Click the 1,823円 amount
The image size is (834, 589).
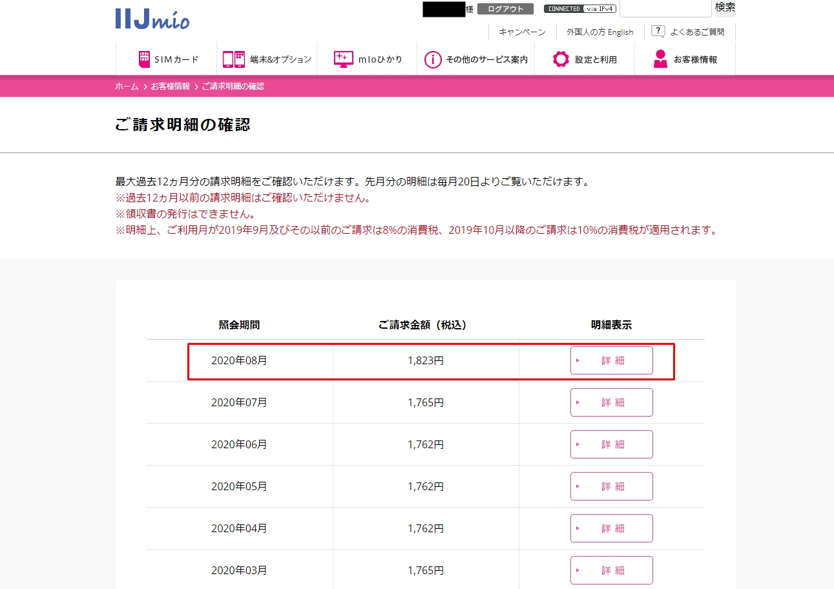426,360
